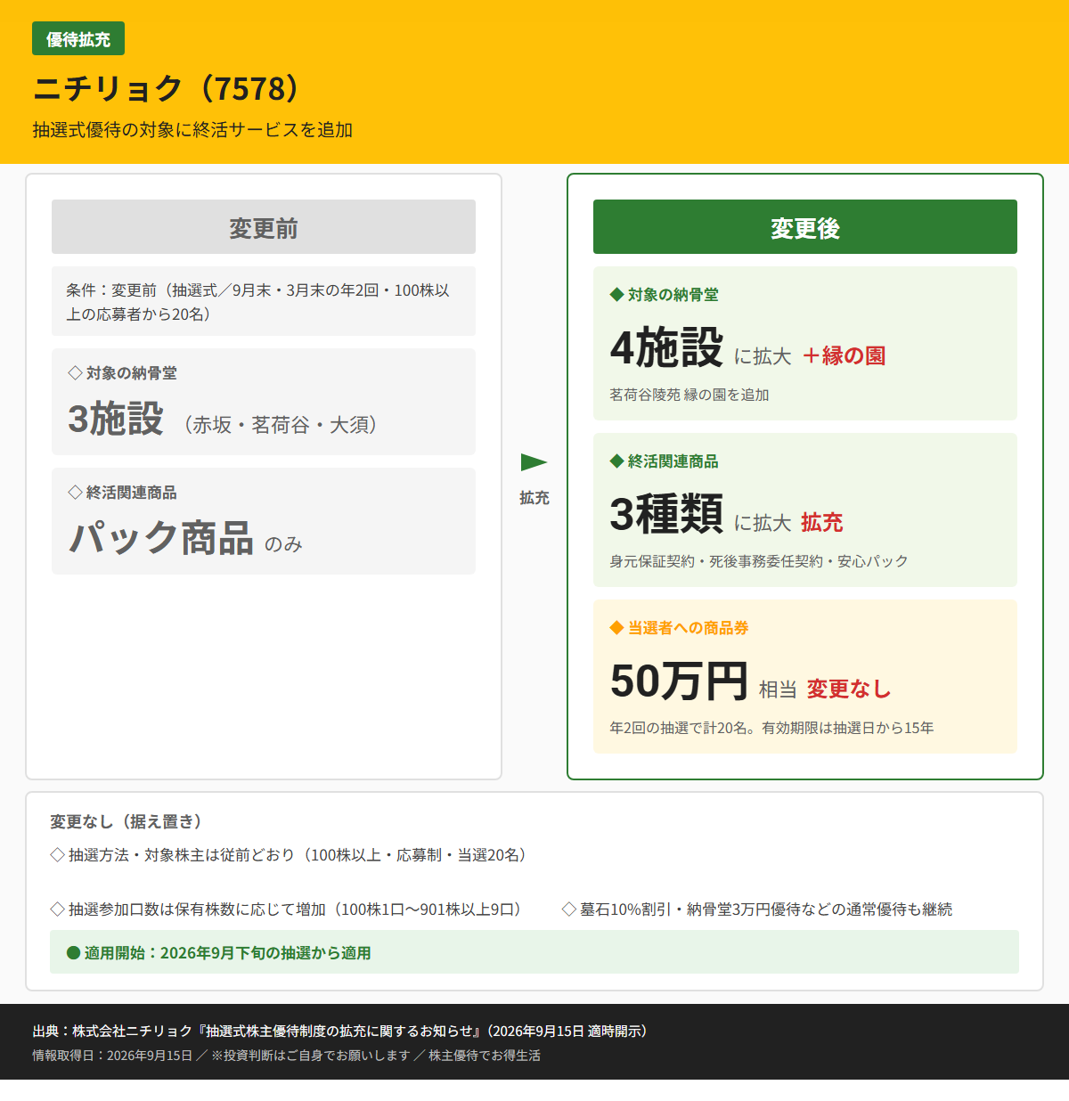Click the green 優待拡充 badge
The height and width of the screenshot is (1101, 1069).
coord(78,39)
